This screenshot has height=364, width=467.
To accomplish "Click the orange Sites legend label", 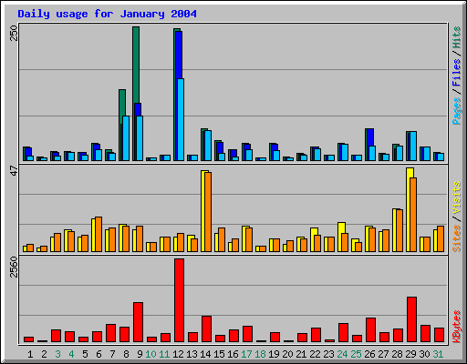I will [x=456, y=238].
